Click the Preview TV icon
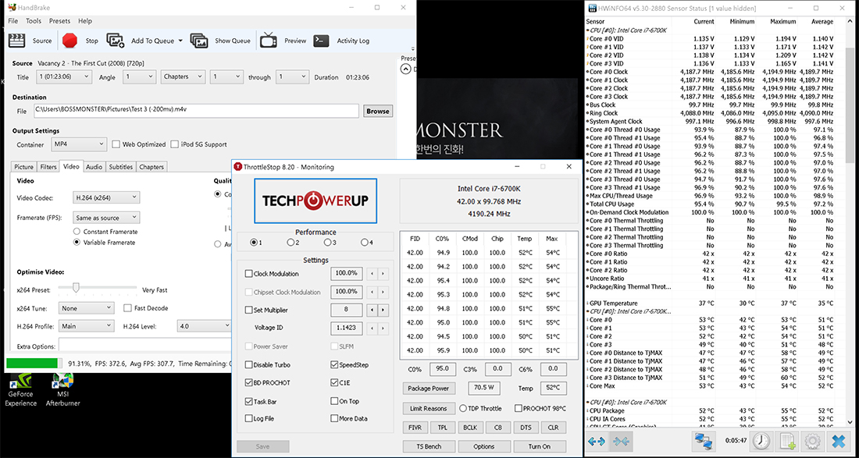 coord(269,41)
